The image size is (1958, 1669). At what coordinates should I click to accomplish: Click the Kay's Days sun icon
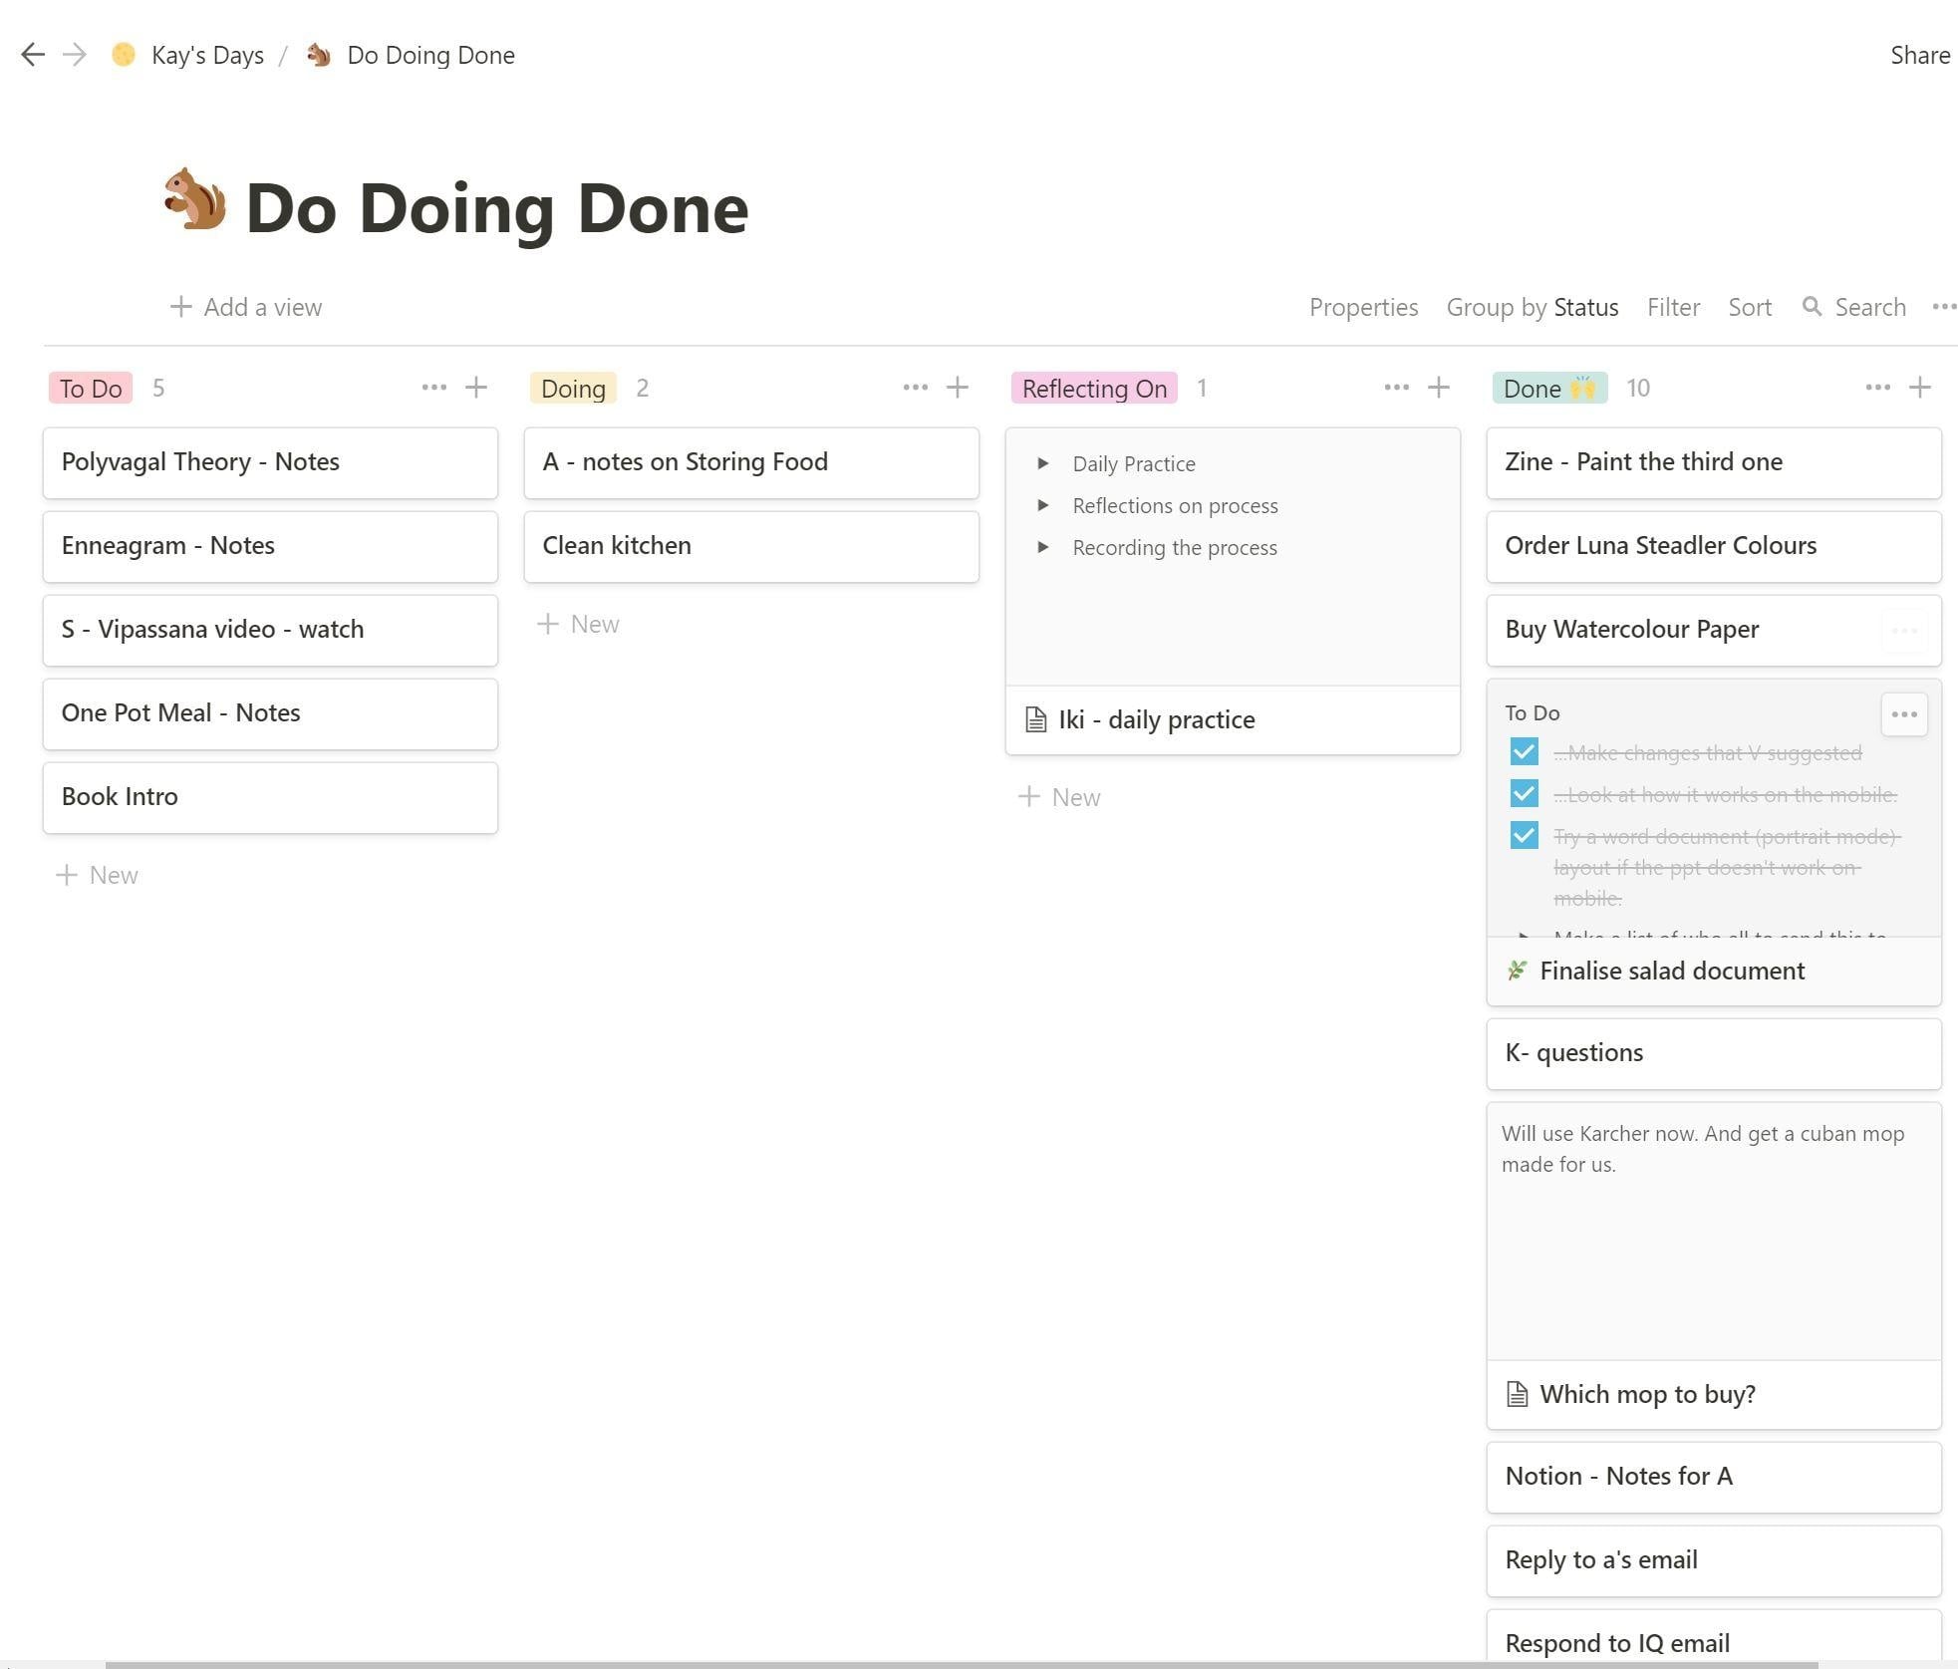click(x=124, y=55)
